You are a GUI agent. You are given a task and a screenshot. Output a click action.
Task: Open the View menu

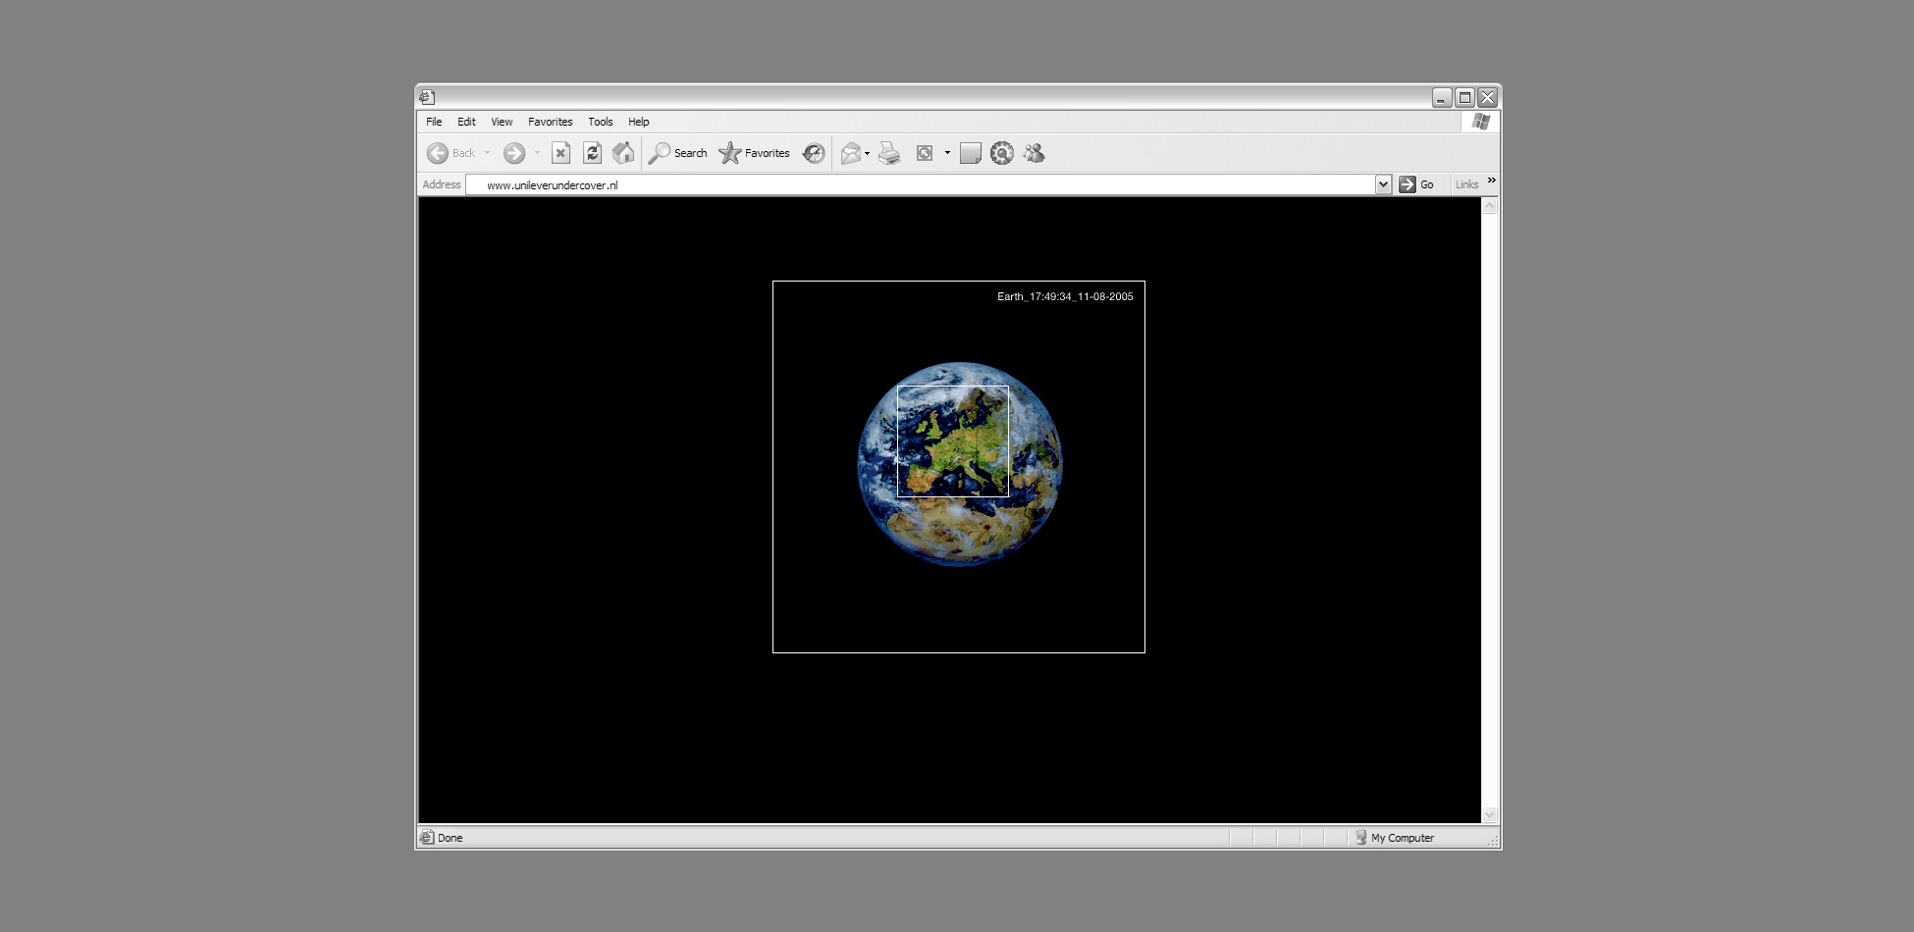(502, 122)
